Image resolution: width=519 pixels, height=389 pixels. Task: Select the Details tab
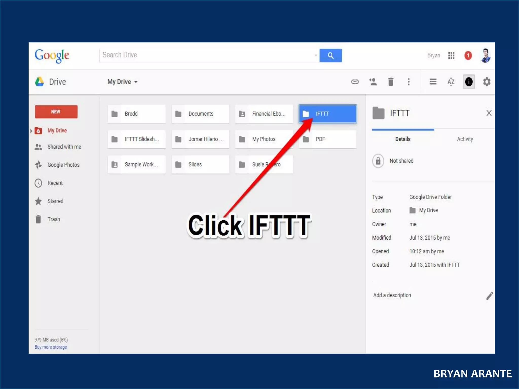point(403,139)
